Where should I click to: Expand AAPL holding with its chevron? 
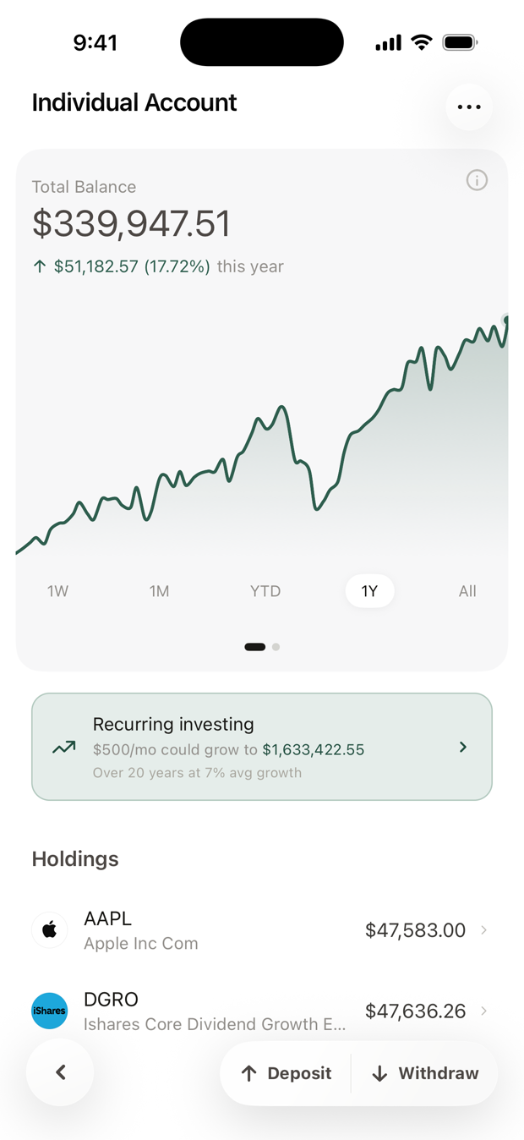click(x=484, y=930)
